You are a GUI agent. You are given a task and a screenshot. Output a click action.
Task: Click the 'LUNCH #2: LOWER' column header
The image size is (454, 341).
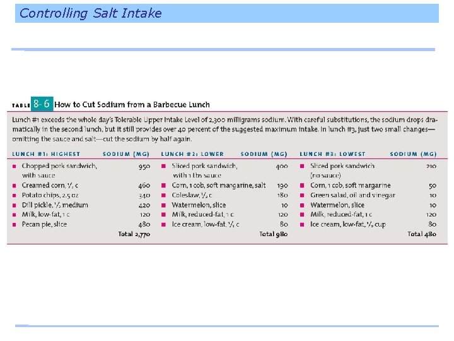point(192,154)
